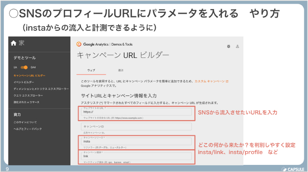This screenshot has height=172, width=308.
Task: Click the キャンペーンID input field
Action: click(x=136, y=126)
